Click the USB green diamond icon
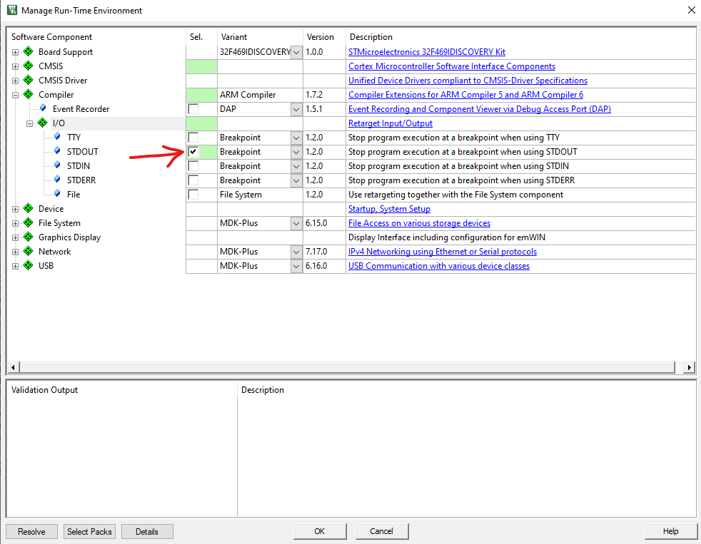The width and height of the screenshot is (701, 544). 29,265
